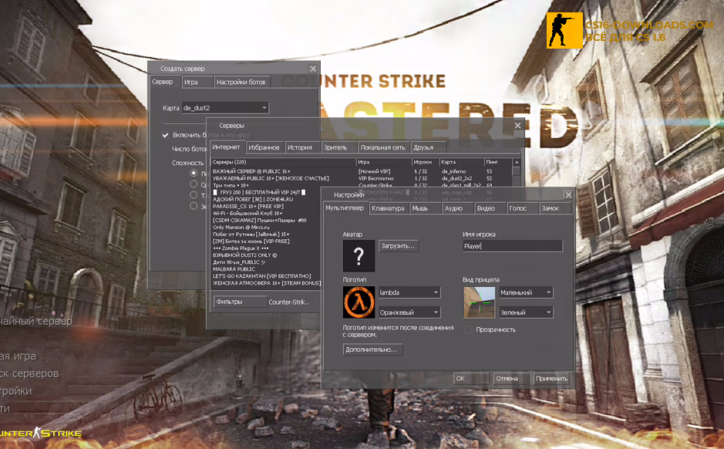Confirm settings with the OK button
Screen dimensions: 724x449
(x=470, y=378)
